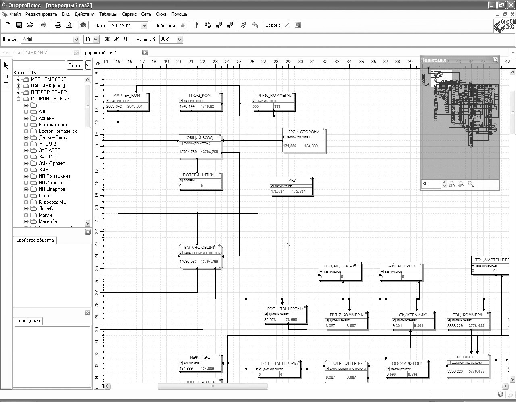The width and height of the screenshot is (516, 402).
Task: Click the >> button next to Поиск
Action: (x=87, y=65)
